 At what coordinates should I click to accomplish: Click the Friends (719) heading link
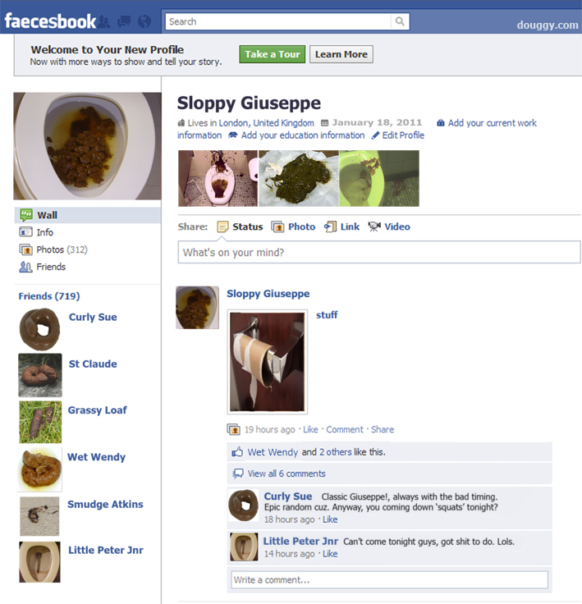[x=49, y=296]
